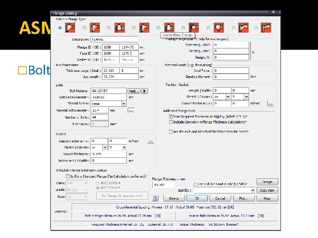Click the Description input field
The image size is (318, 238).
pyautogui.click(x=114, y=39)
